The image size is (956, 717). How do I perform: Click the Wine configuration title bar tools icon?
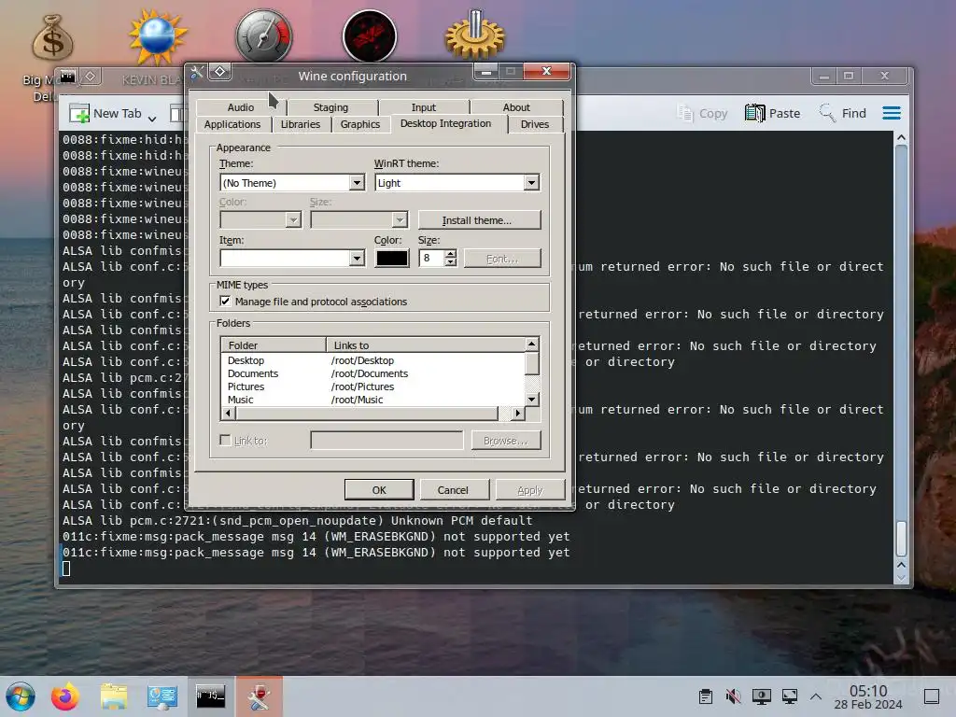196,73
